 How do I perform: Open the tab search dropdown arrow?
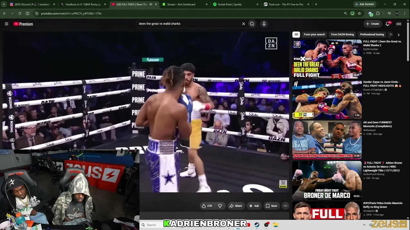[4, 4]
